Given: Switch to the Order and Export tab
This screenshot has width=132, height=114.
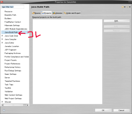Looking at the screenshot, I should click(72, 13).
